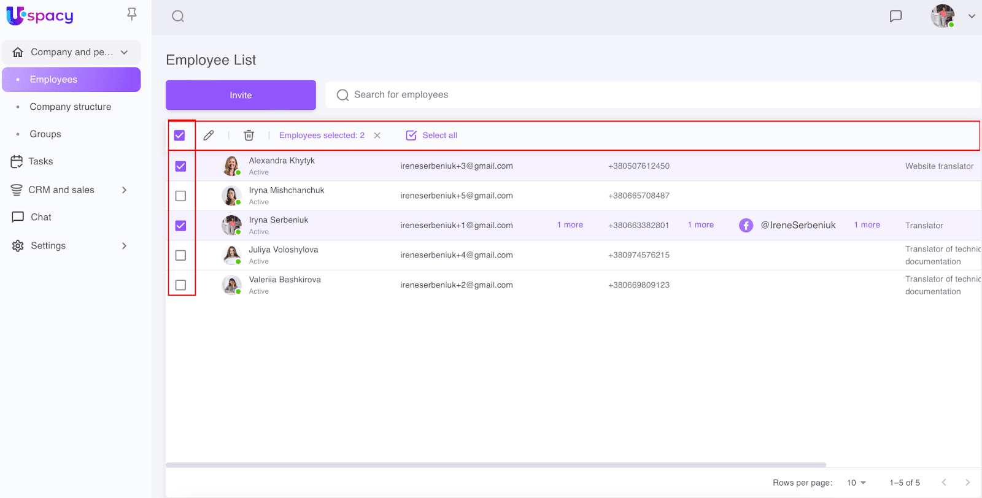Open the Rows per page dropdown

(856, 483)
